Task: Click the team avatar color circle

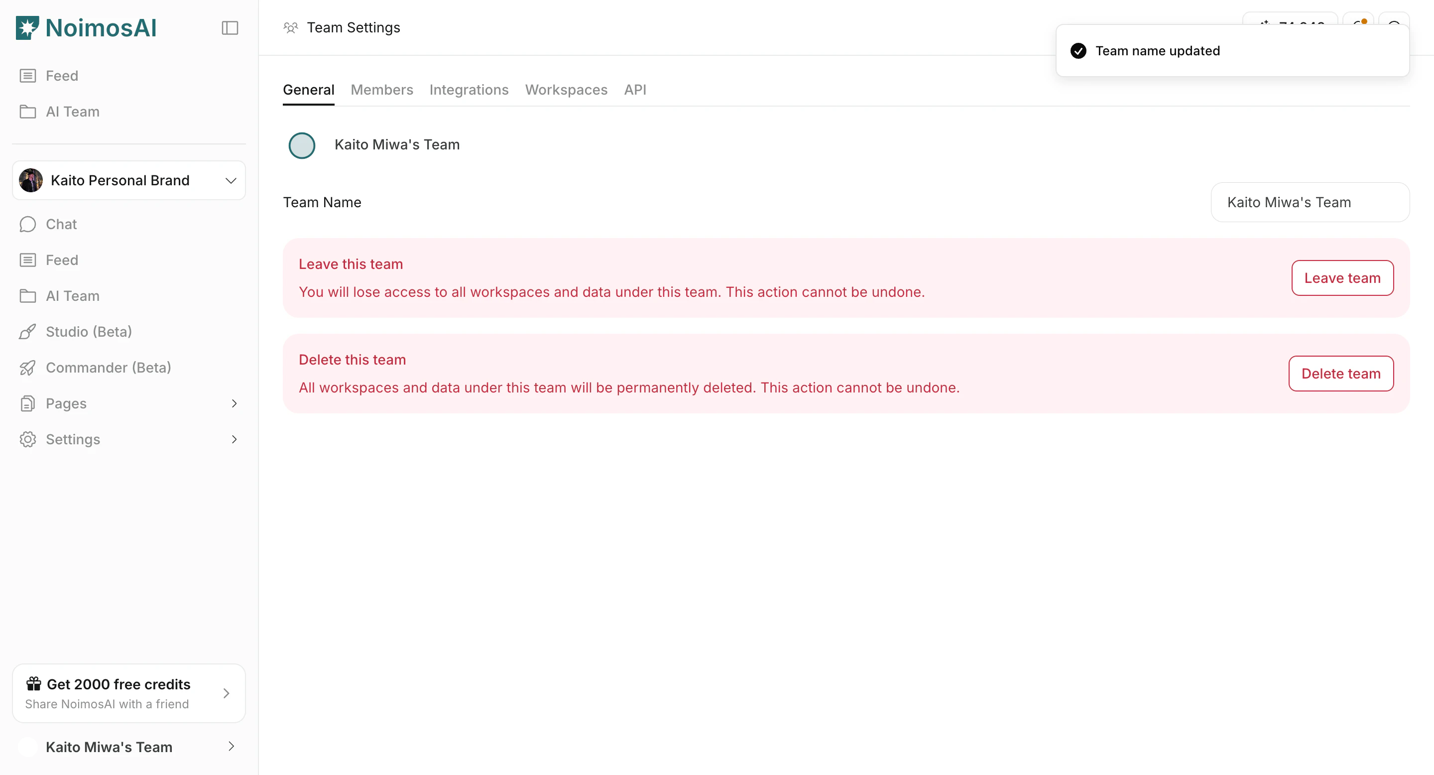Action: coord(302,145)
